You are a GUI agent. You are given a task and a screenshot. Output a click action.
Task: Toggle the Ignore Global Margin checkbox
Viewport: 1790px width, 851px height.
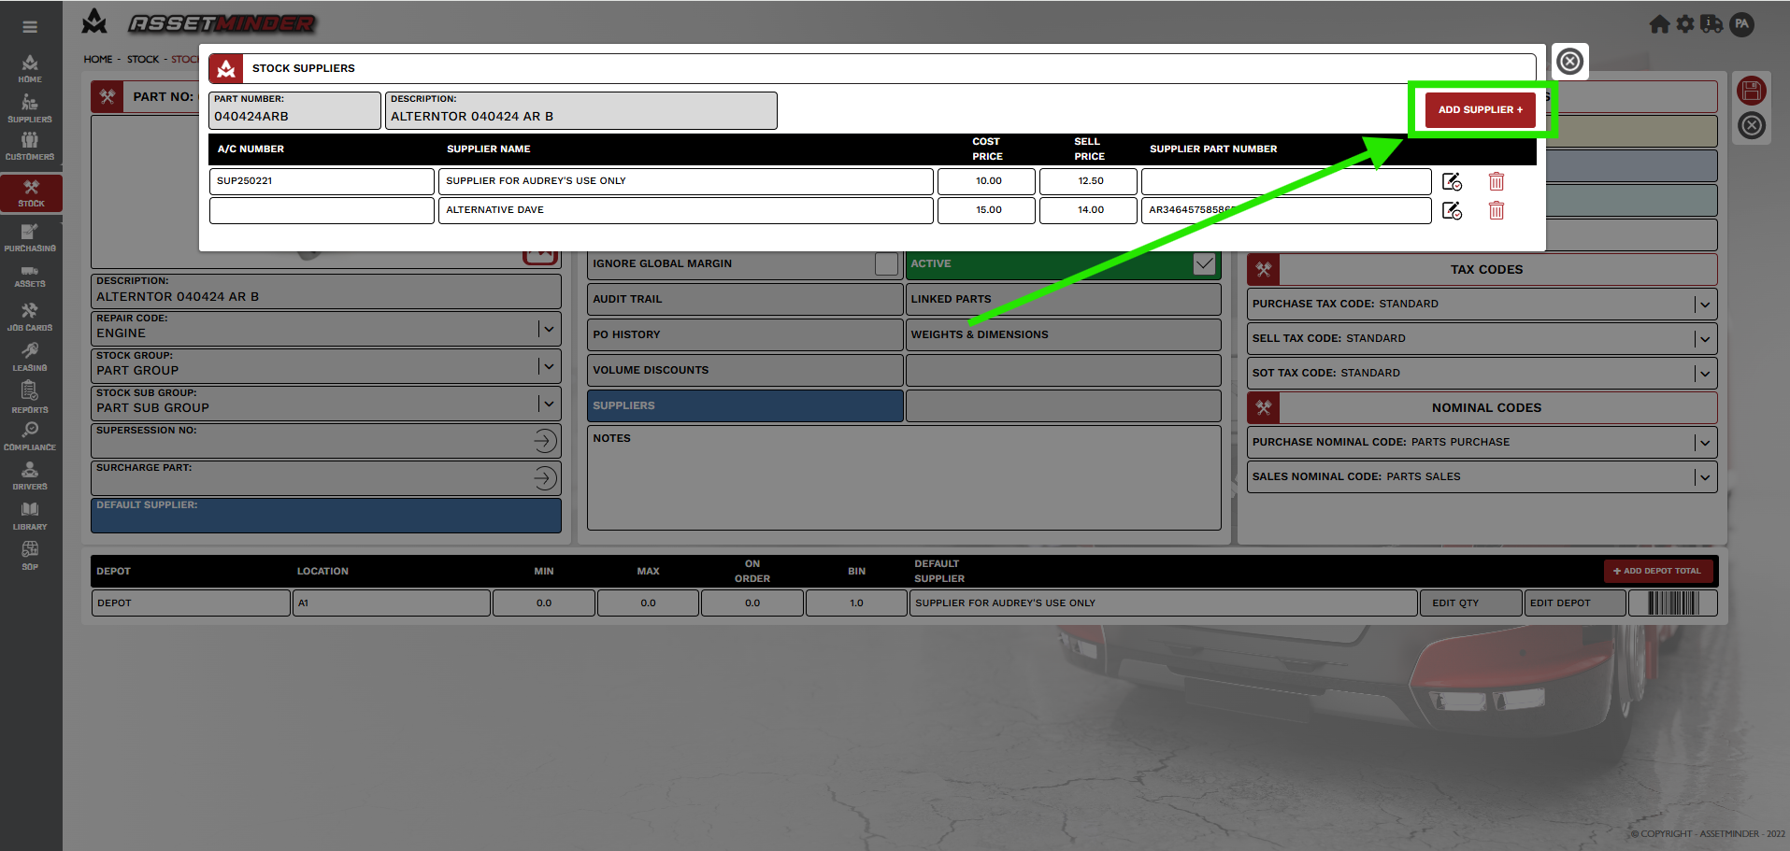pyautogui.click(x=885, y=264)
